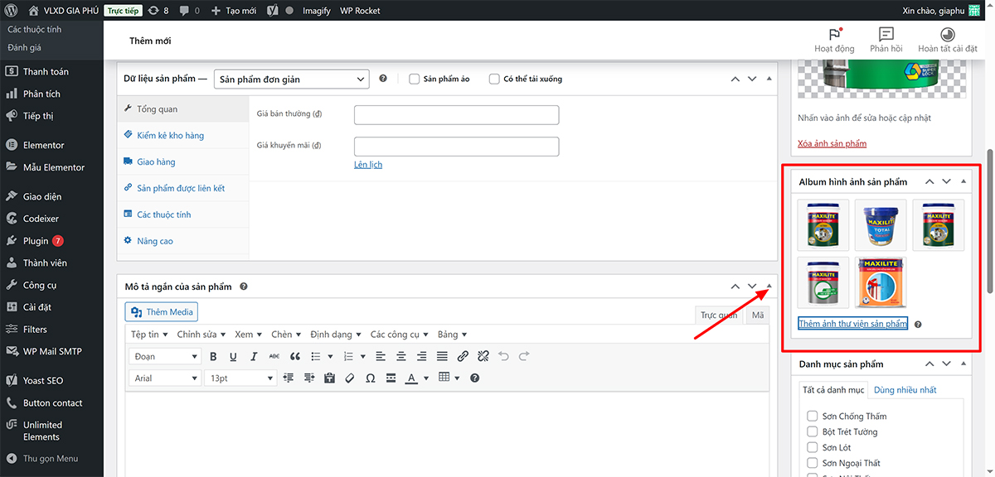Insert special character using Omega icon

(x=370, y=378)
